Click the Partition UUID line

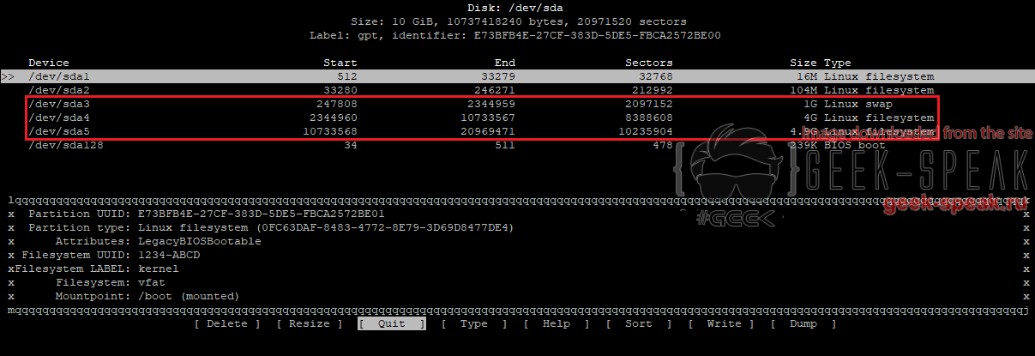207,214
